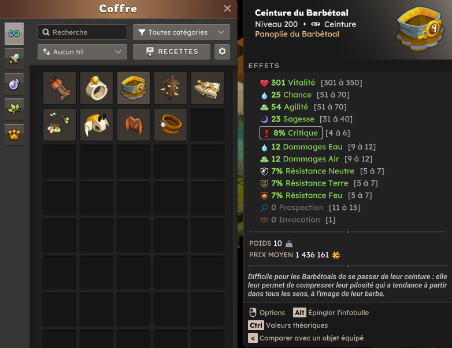Select the all-items infinity category tab
This screenshot has height=348, width=452.
coord(14,34)
